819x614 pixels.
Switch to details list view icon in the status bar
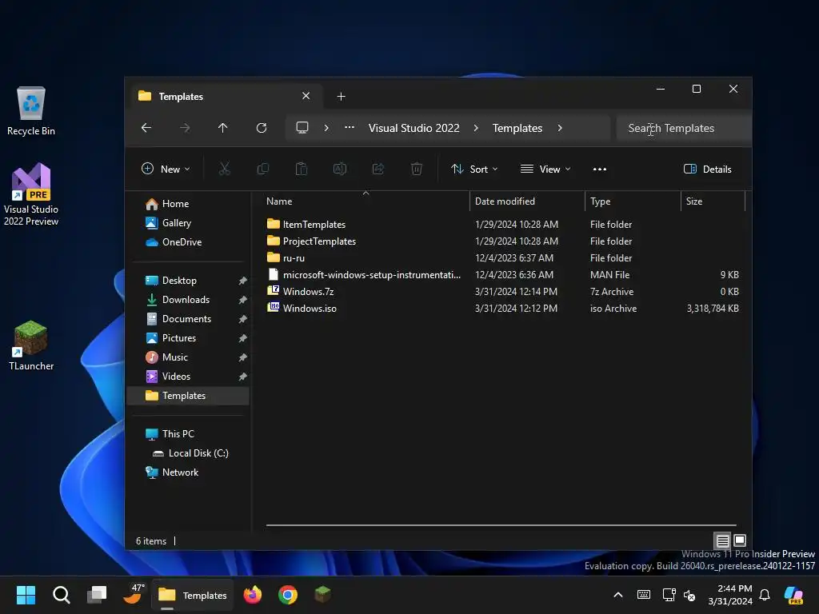(722, 540)
